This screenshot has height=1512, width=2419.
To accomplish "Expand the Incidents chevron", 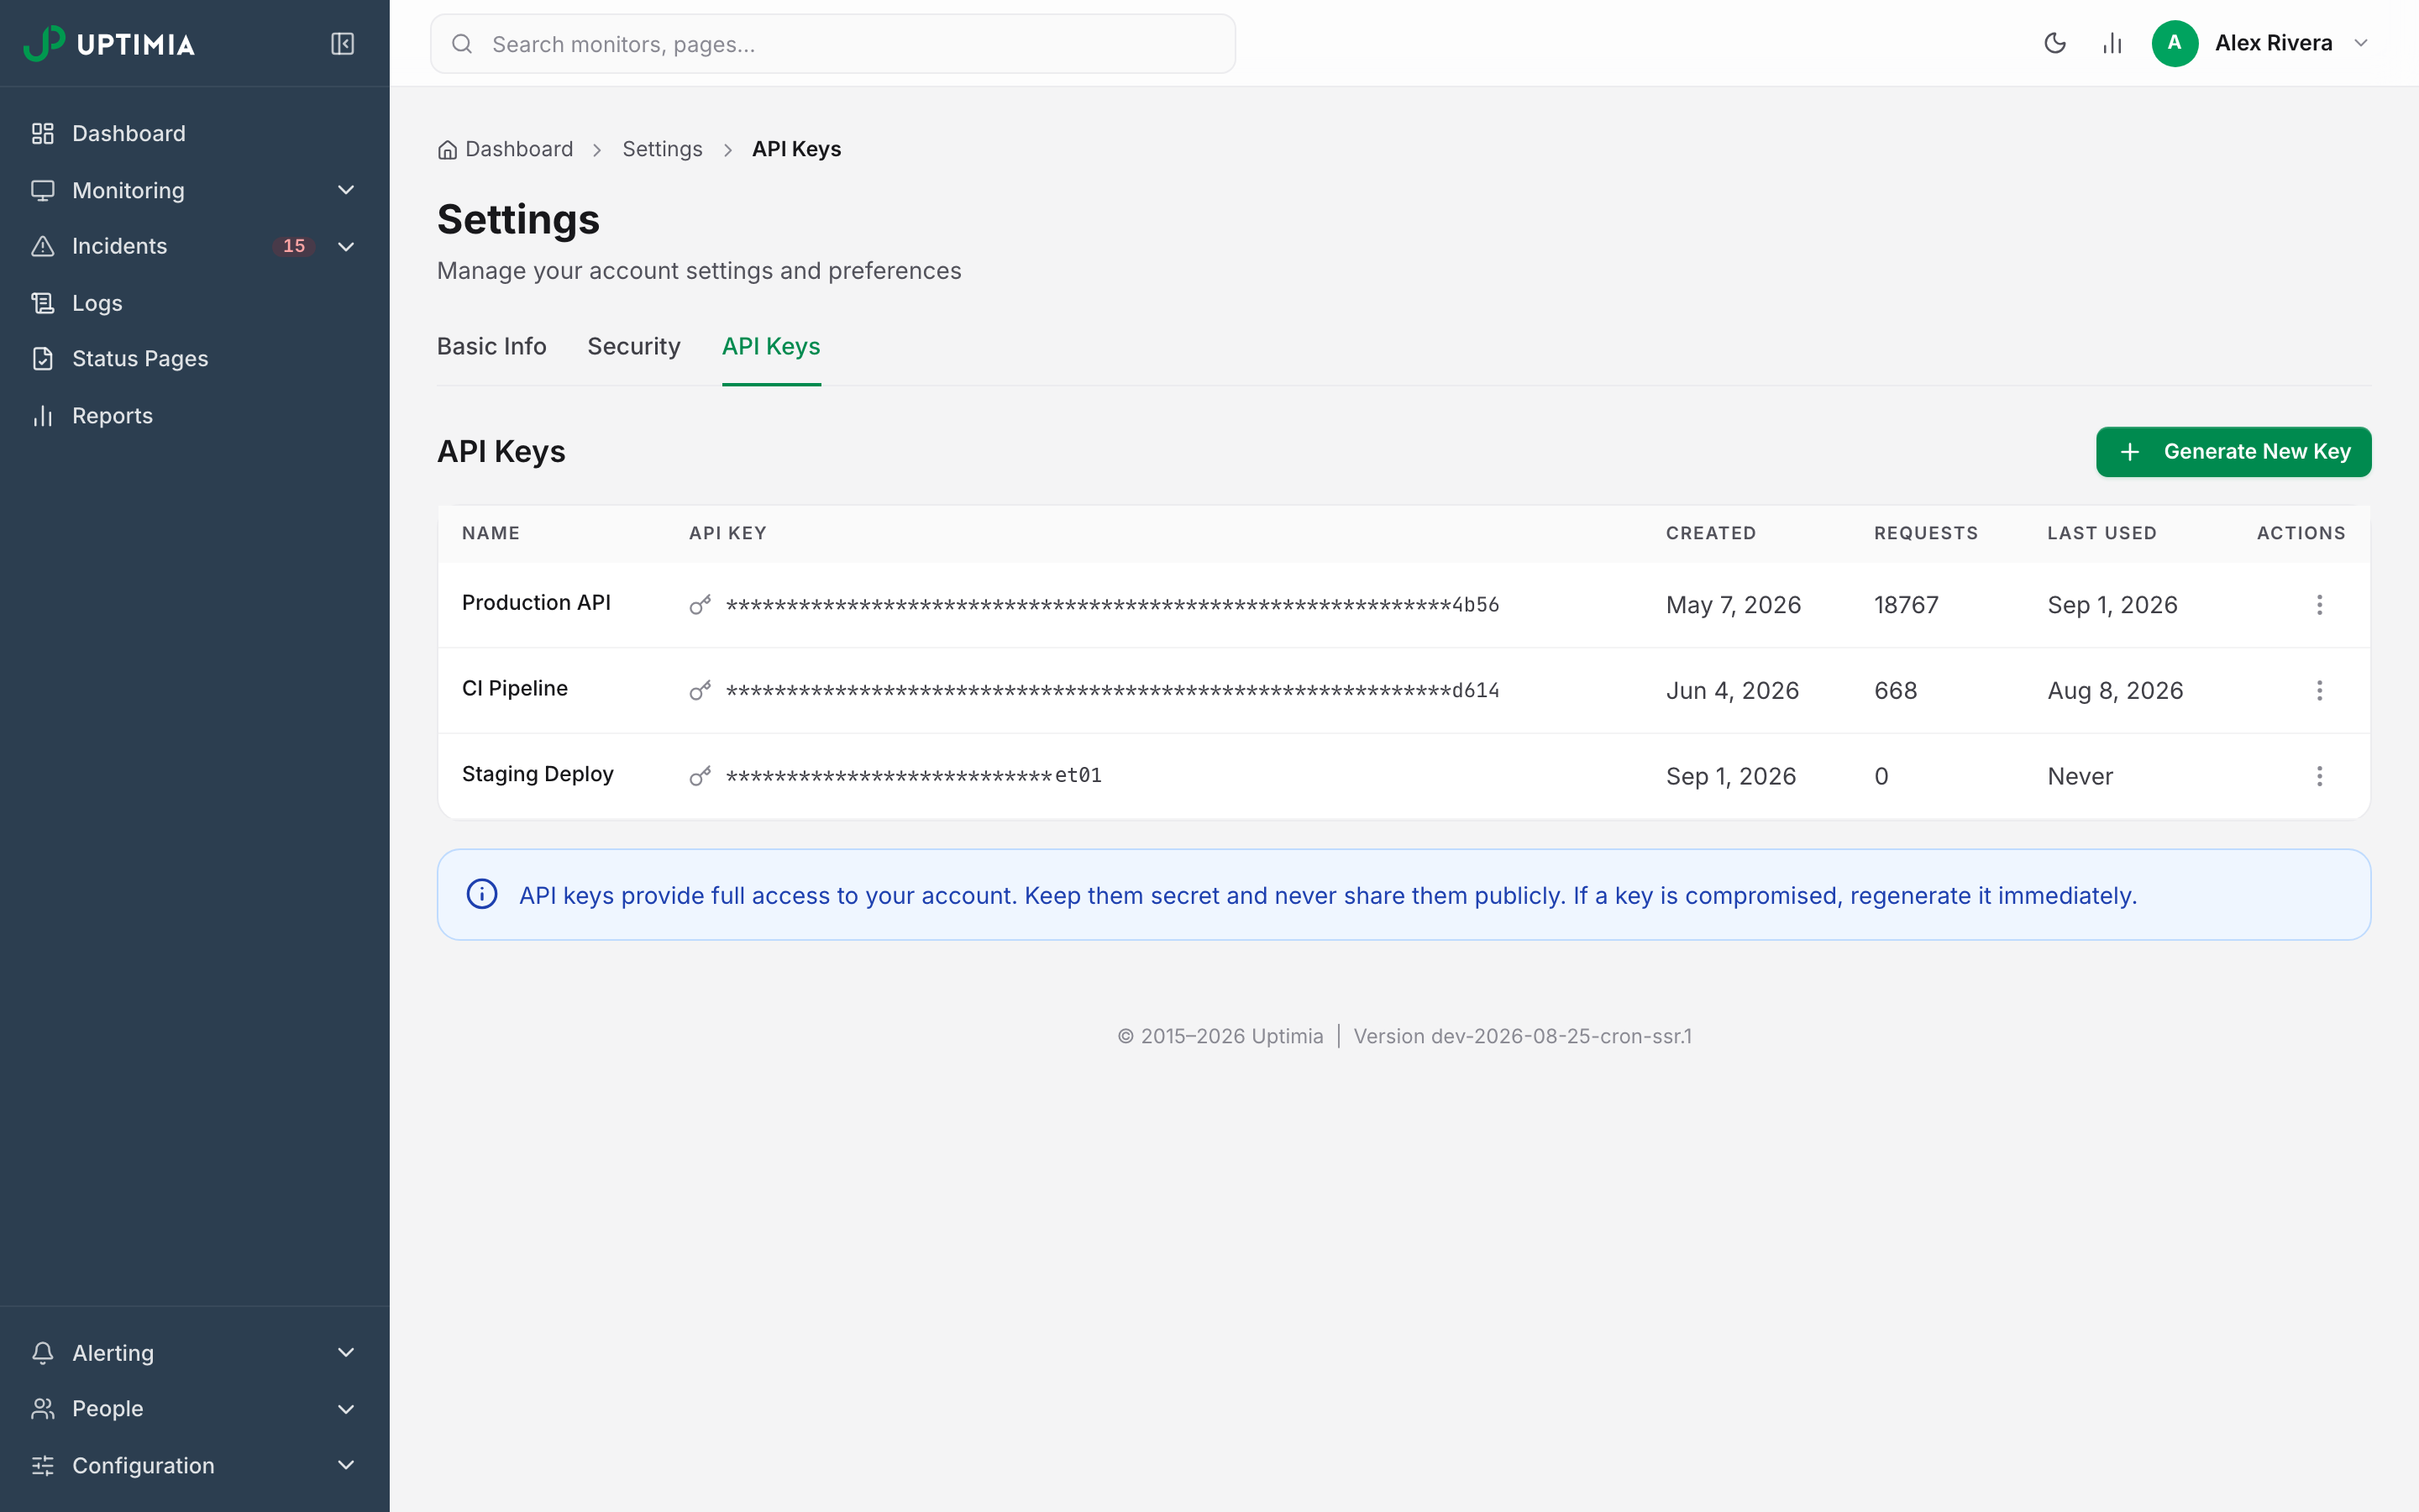I will pyautogui.click(x=346, y=246).
